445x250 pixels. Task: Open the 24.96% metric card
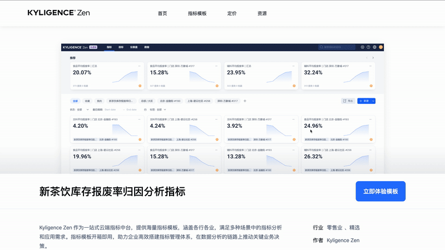(338, 129)
